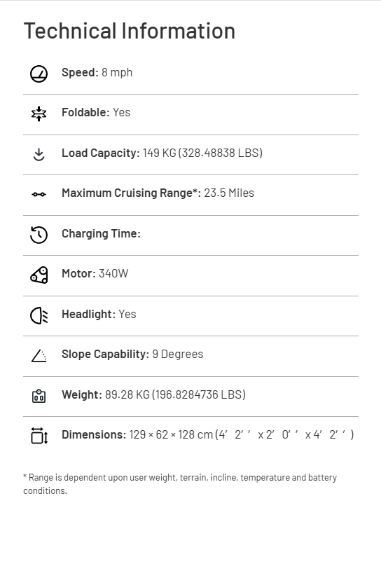381x571 pixels.
Task: Click the load capacity download-arrow icon
Action: tap(39, 155)
